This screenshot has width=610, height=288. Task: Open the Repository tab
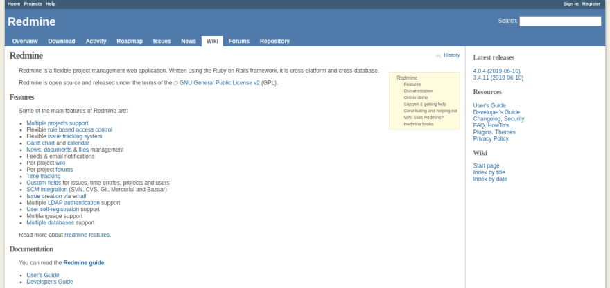274,42
